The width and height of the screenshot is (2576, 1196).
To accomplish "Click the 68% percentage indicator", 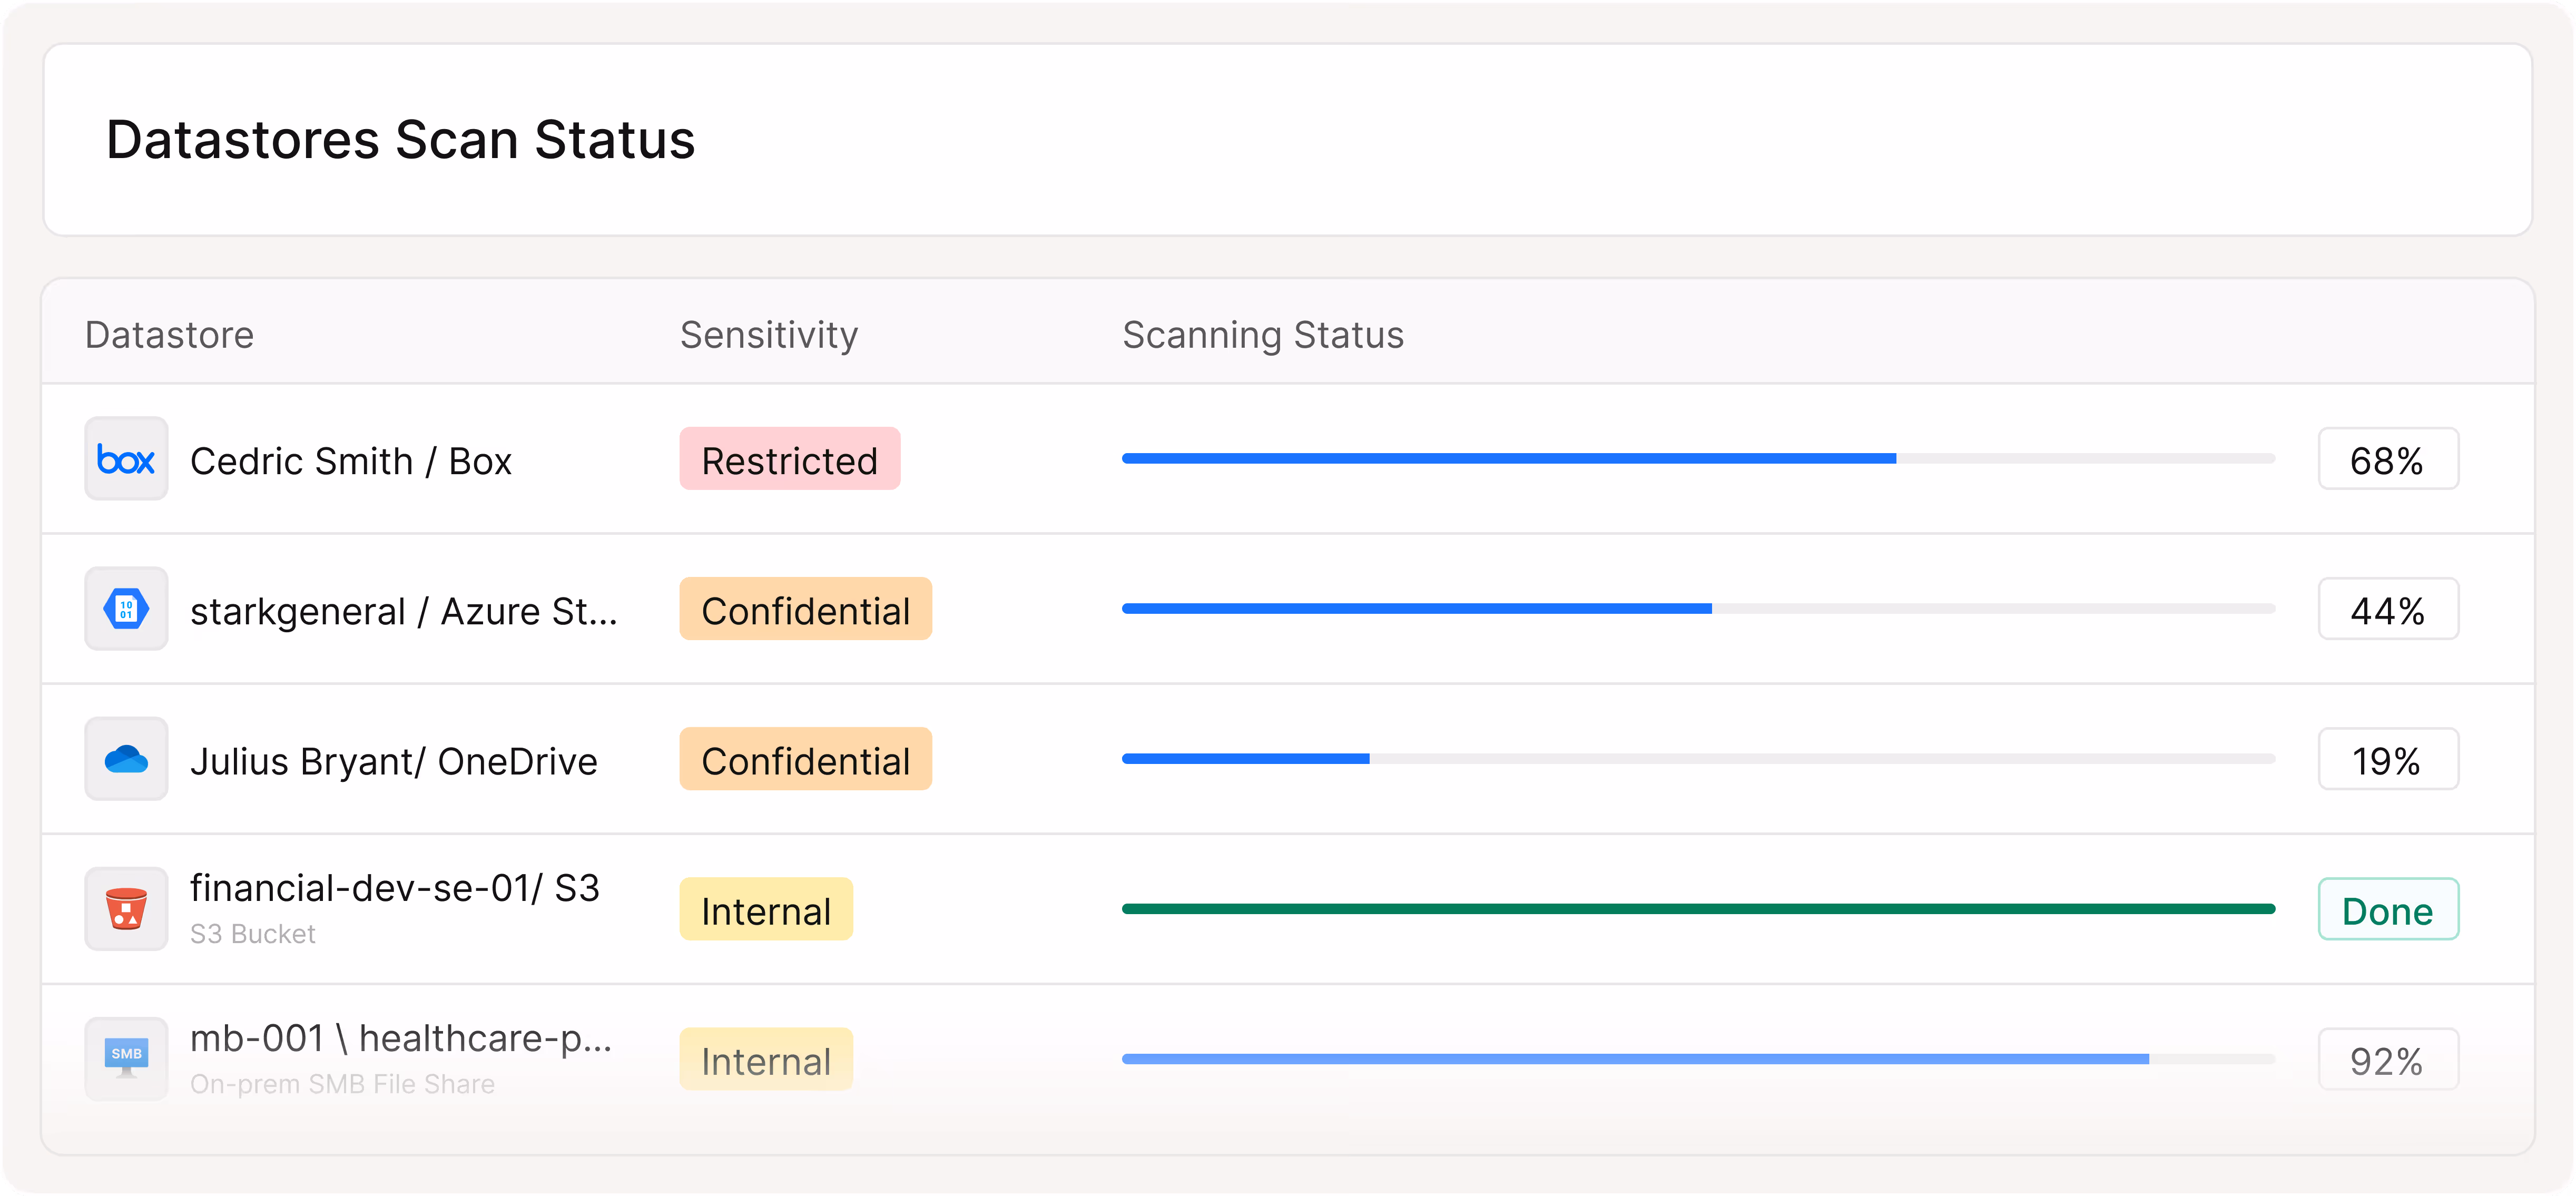I will [x=2388, y=459].
